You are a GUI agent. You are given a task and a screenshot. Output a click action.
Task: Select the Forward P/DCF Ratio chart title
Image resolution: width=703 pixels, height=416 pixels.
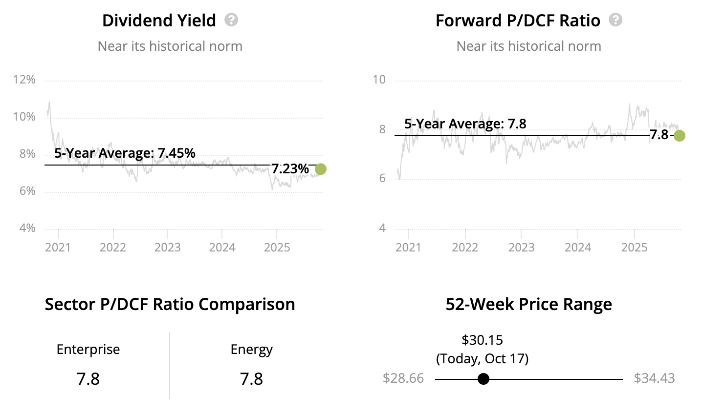[x=518, y=21]
